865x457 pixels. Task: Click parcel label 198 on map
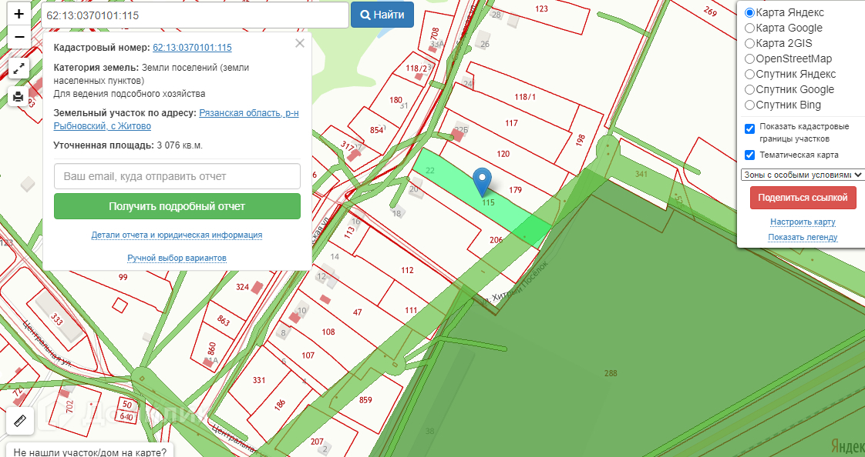click(x=581, y=140)
